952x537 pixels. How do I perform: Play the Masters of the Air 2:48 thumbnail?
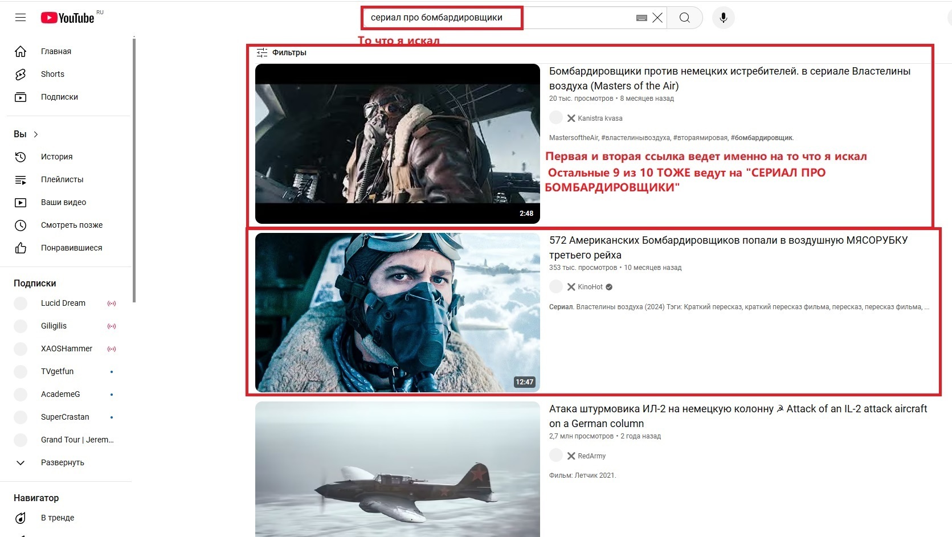[x=398, y=144]
